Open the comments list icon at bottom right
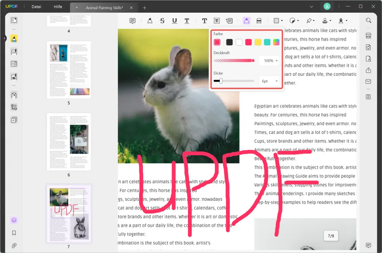382x253 pixels. (368, 245)
